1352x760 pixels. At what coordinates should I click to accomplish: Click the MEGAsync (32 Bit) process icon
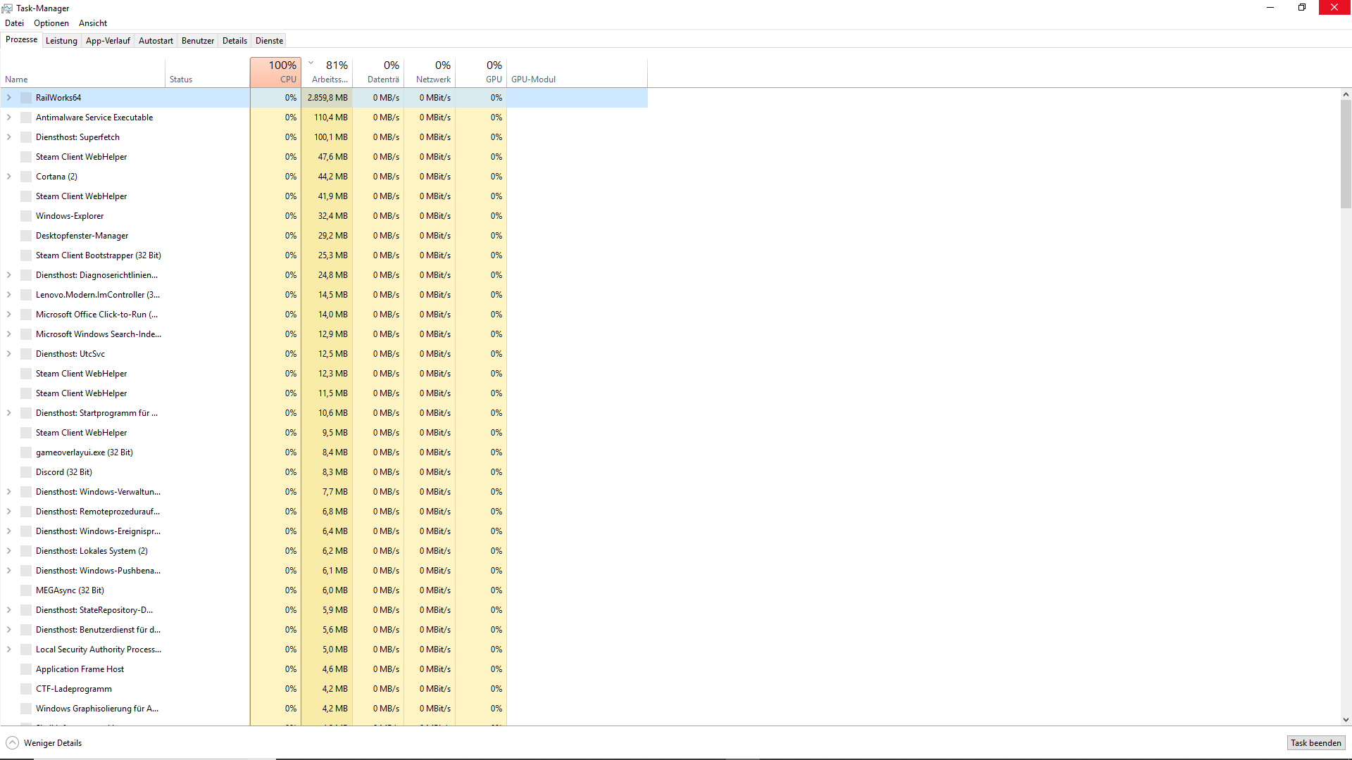pos(26,590)
